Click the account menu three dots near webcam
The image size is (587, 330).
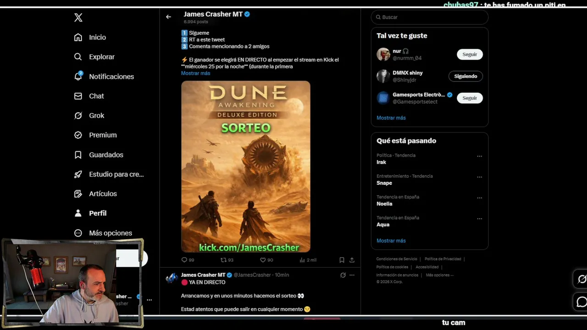pos(149,300)
